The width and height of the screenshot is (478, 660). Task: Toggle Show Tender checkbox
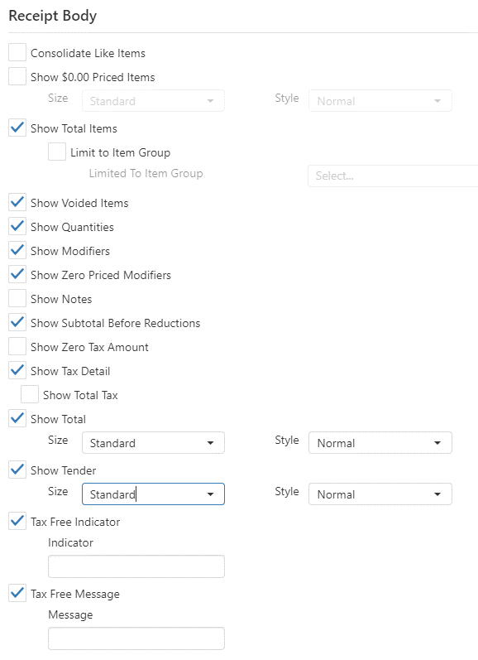(x=17, y=470)
